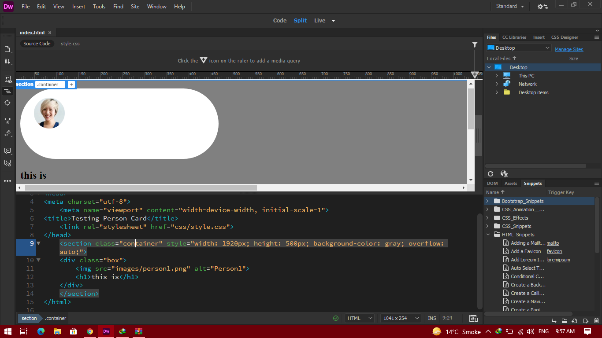Open Google Chrome from the taskbar
Screen dimensions: 602x338
point(90,331)
